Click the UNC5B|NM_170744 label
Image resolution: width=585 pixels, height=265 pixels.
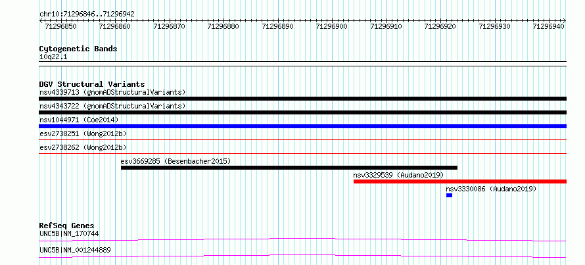click(x=69, y=233)
